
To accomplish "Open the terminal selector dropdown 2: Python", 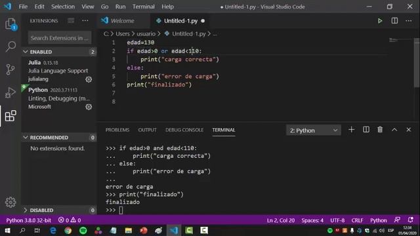I will tap(314, 130).
